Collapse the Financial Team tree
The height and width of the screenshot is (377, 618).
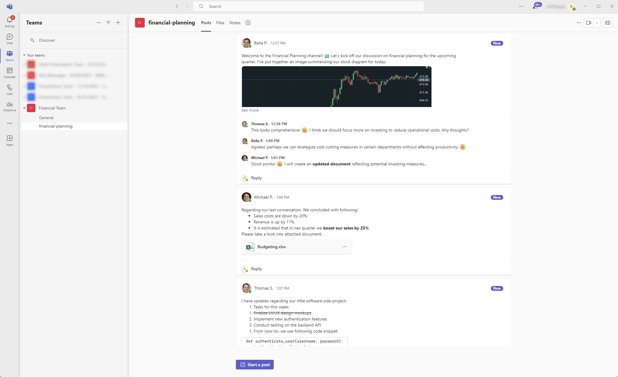tap(24, 108)
